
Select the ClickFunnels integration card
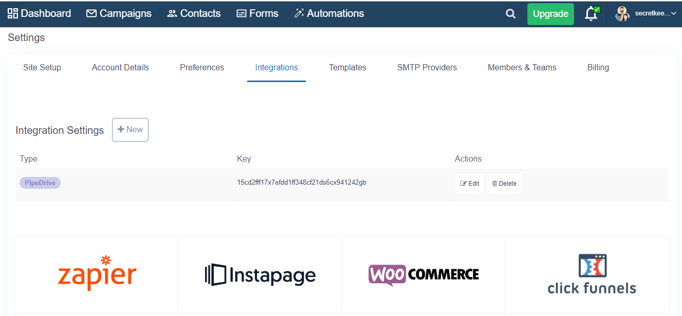587,275
